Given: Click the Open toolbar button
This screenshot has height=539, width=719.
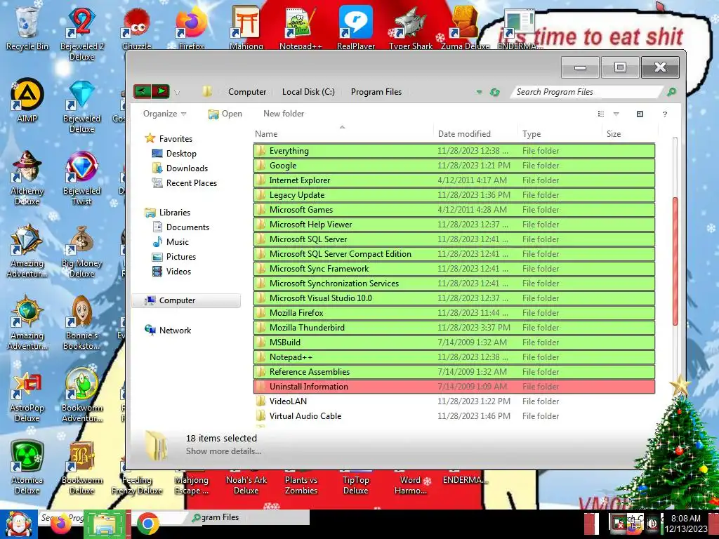Looking at the screenshot, I should (x=225, y=114).
